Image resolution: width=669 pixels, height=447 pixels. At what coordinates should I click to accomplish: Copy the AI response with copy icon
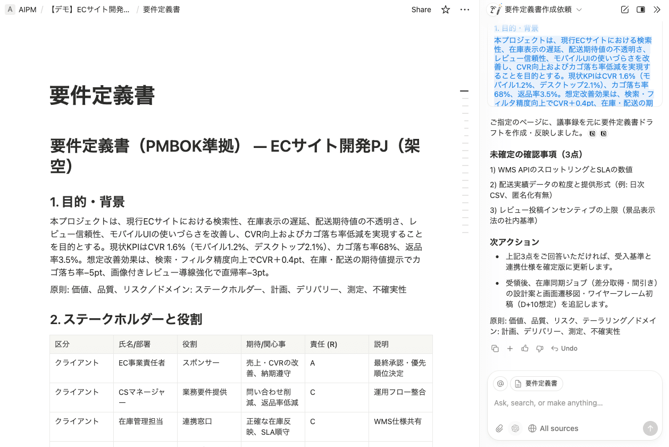point(495,349)
